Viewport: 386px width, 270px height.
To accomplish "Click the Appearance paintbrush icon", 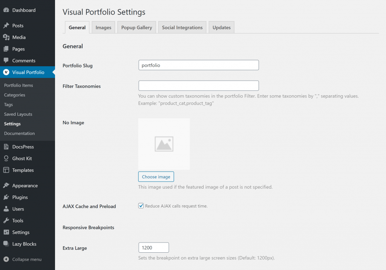I will [x=6, y=185].
